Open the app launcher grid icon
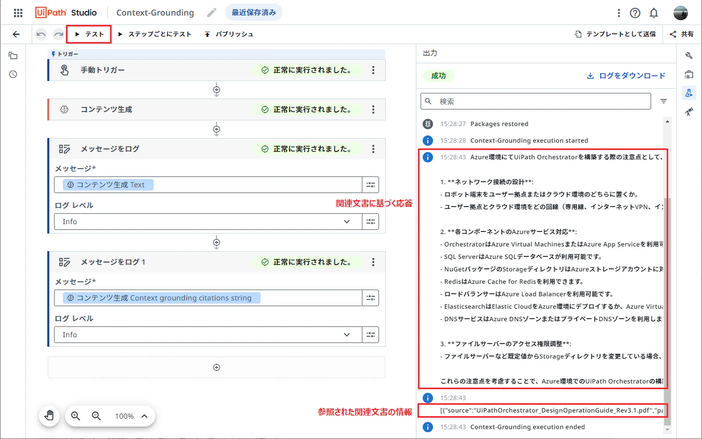702x439 pixels. [x=18, y=12]
